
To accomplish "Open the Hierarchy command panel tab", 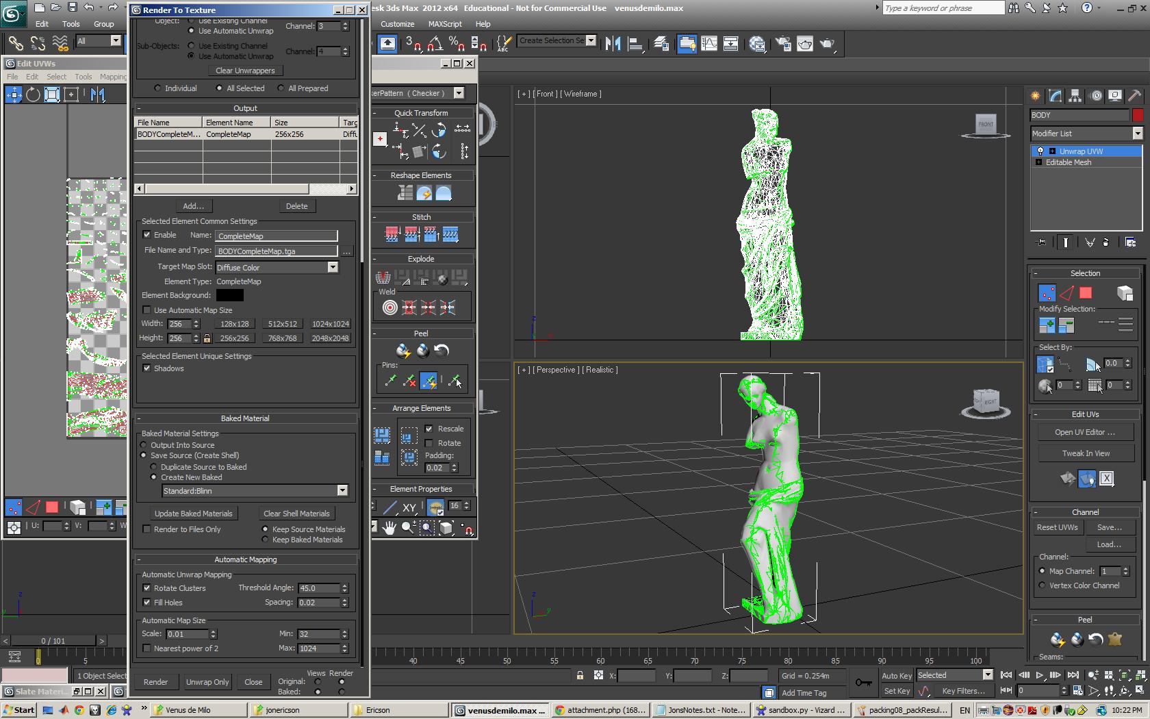I will point(1075,96).
